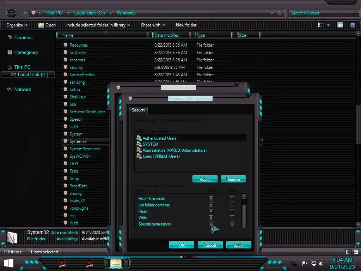The width and height of the screenshot is (361, 271).
Task: Open the Windows Start button
Action: tap(9, 263)
